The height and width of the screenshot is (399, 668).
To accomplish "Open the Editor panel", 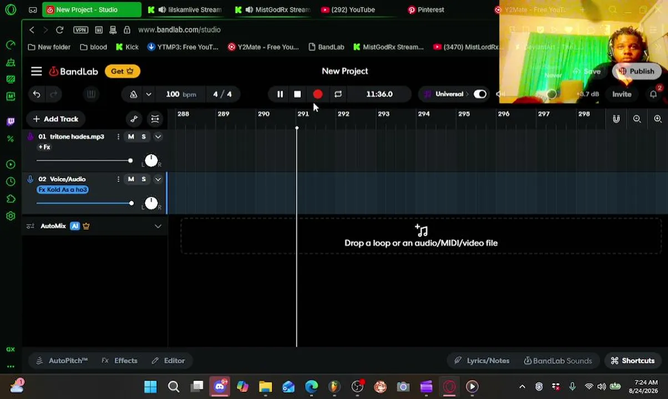I will (168, 361).
